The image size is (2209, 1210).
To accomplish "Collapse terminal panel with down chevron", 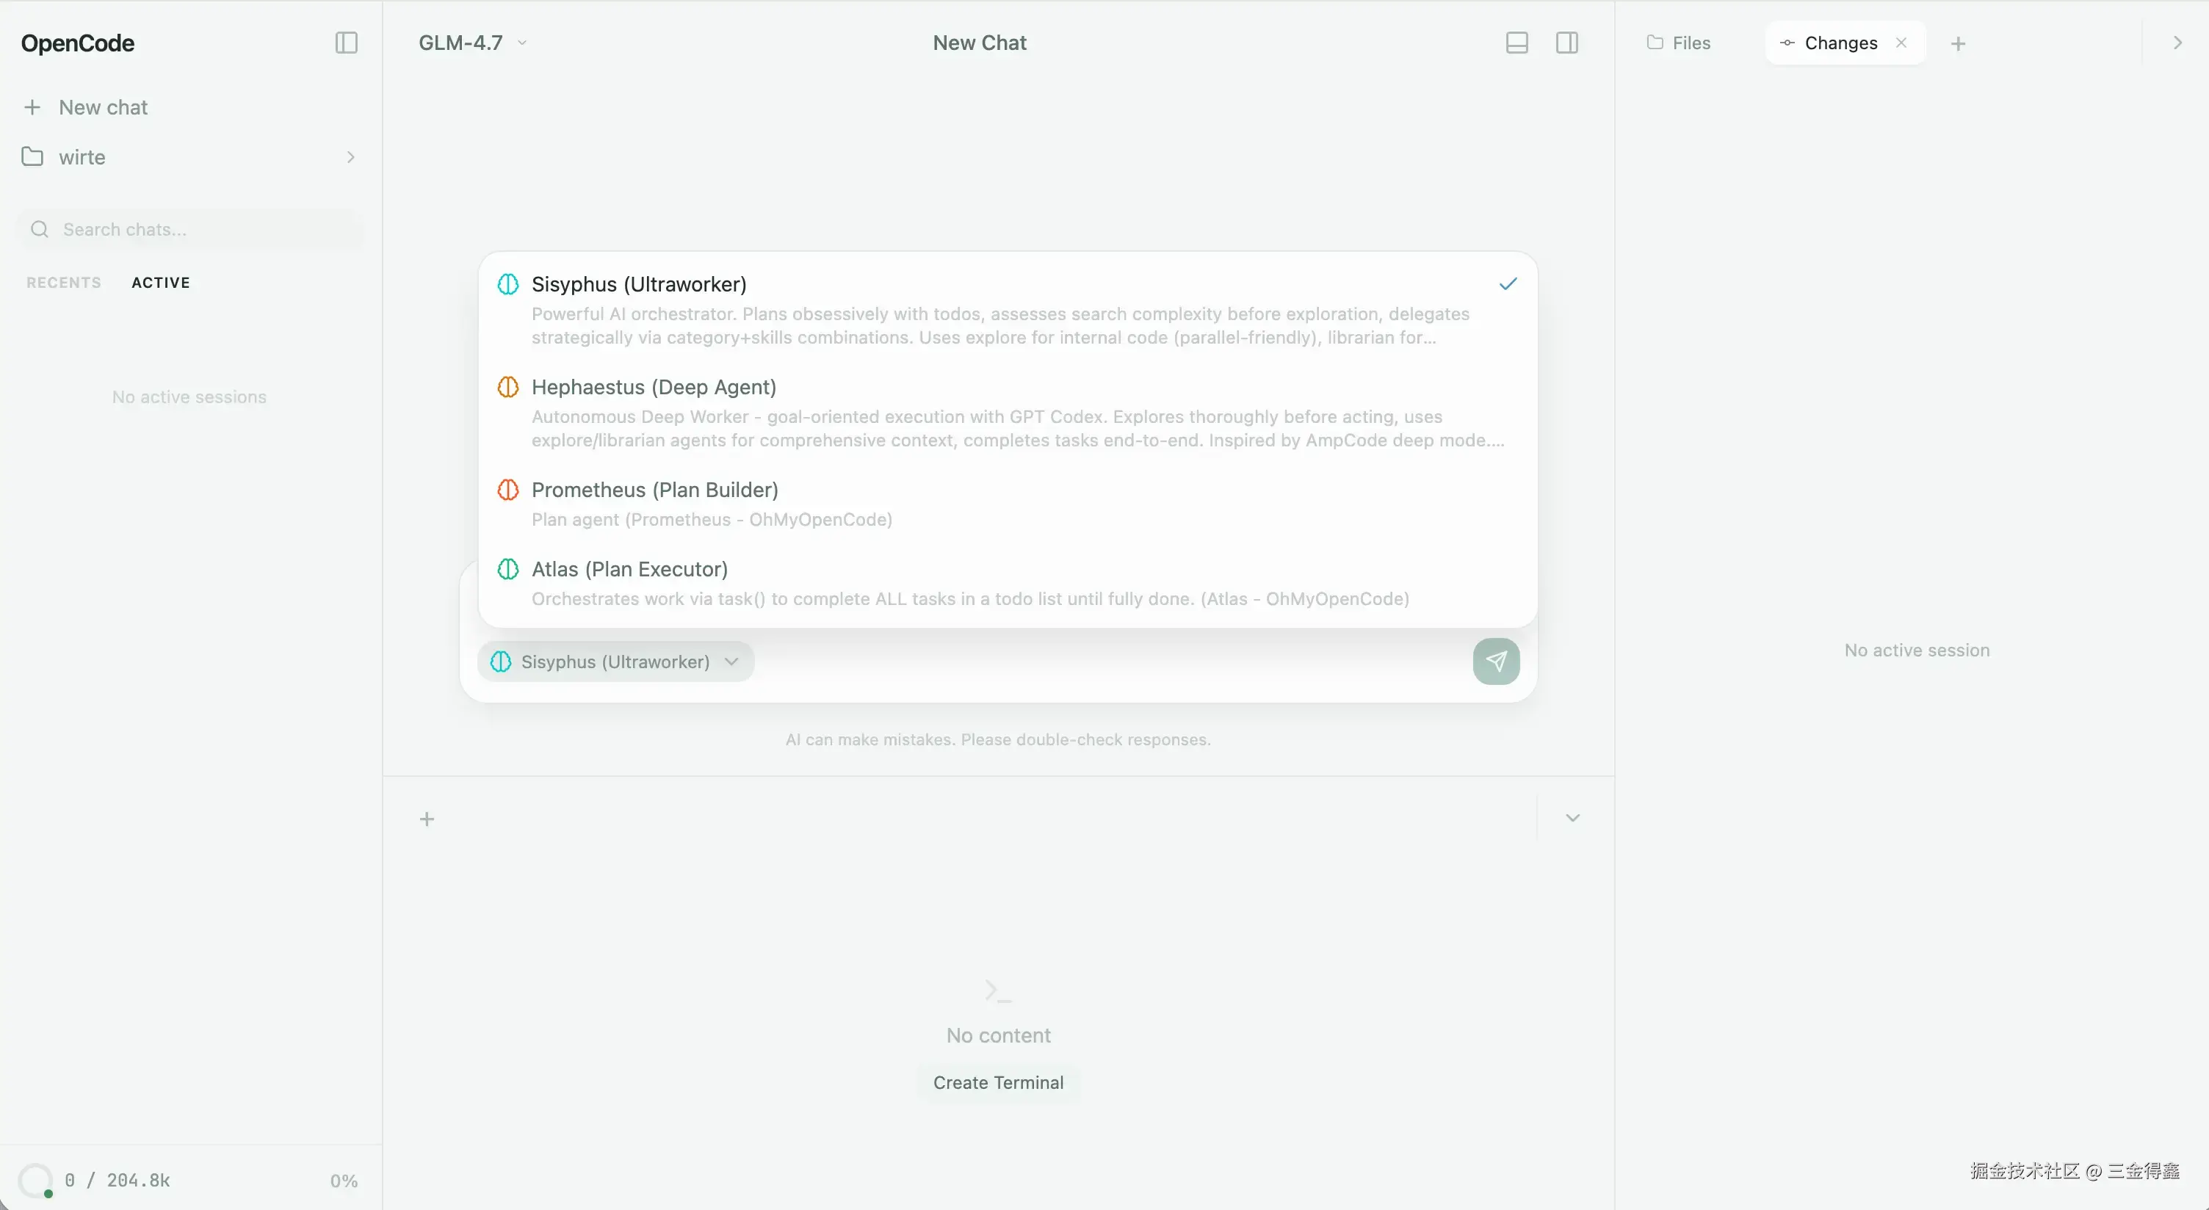I will click(1572, 818).
